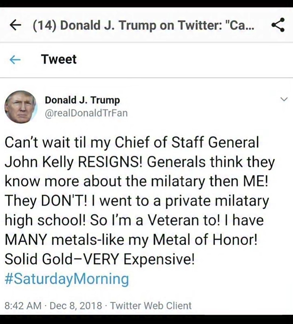The width and height of the screenshot is (293, 324).
Task: Open the #SaturdayMorning hashtag
Action: [67, 279]
